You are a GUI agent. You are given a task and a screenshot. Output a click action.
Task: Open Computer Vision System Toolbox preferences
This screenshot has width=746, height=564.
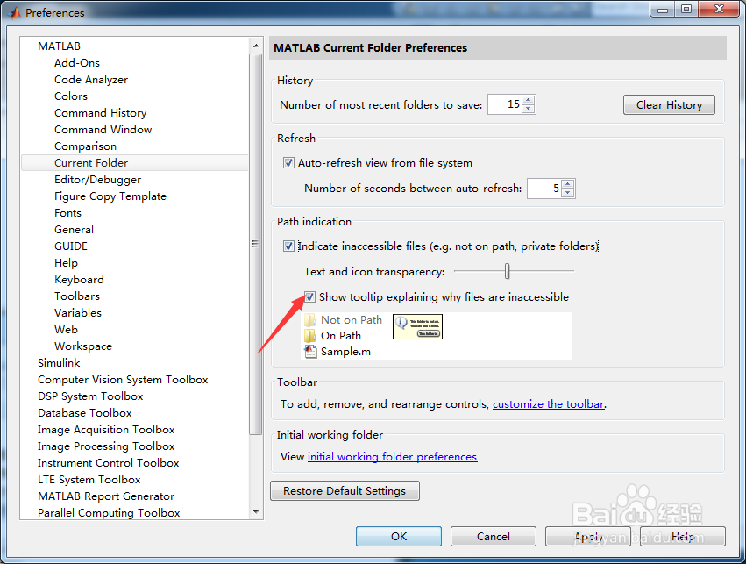123,379
